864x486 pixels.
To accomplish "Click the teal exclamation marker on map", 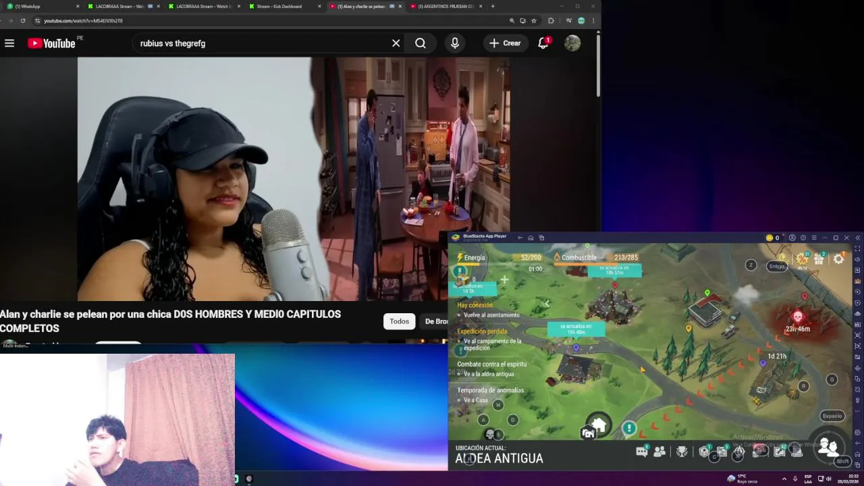I will click(629, 428).
